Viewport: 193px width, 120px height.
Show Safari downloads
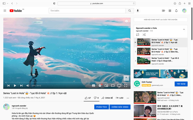(x=175, y=3)
